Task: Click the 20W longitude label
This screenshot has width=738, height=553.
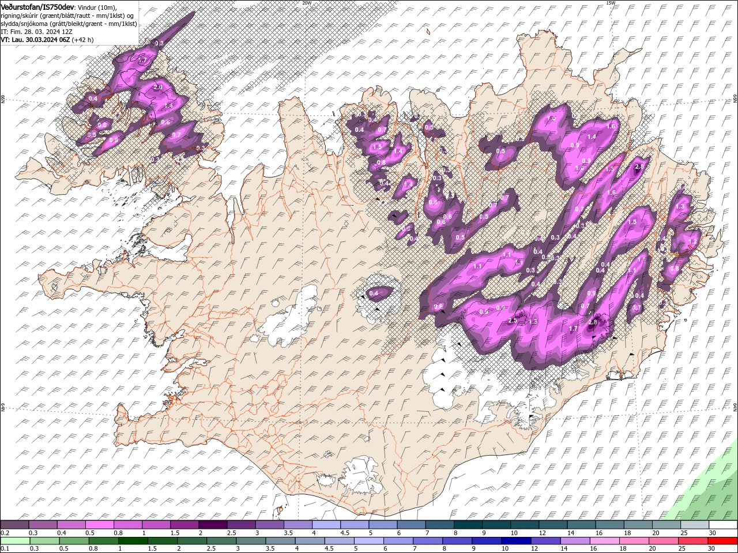Action: [x=307, y=3]
